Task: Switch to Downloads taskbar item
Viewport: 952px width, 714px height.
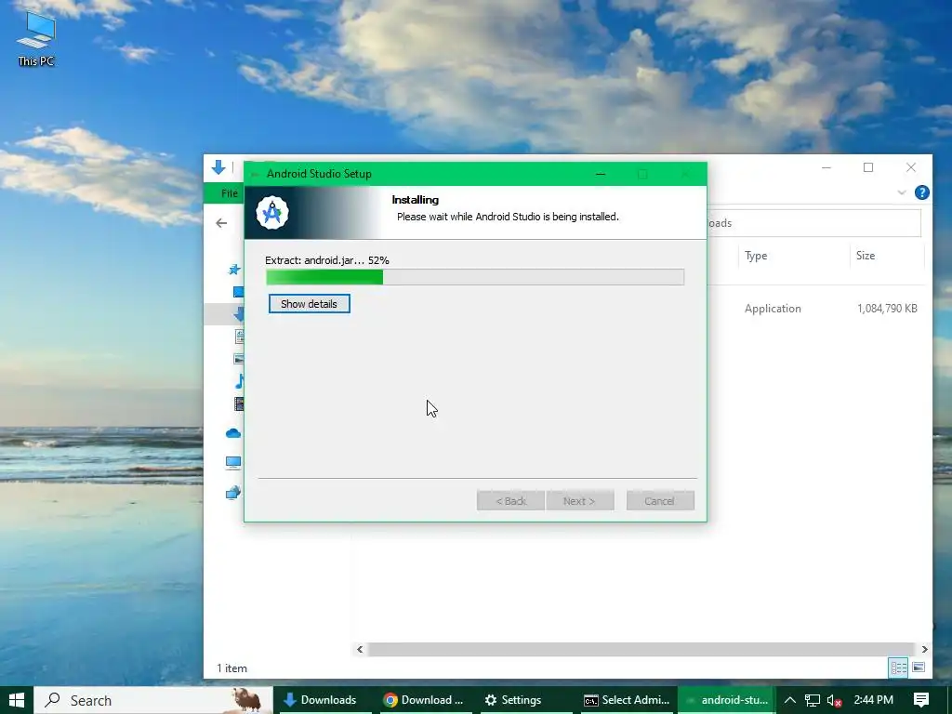Action: click(322, 700)
